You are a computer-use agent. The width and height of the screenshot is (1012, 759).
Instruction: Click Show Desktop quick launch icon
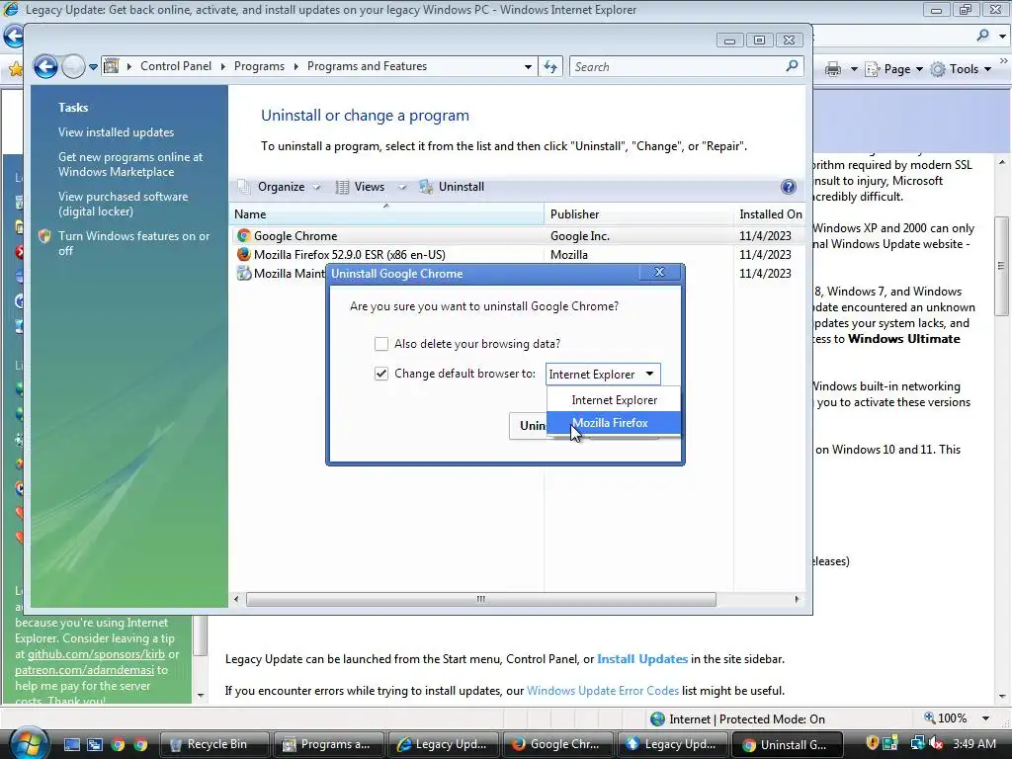(x=71, y=744)
